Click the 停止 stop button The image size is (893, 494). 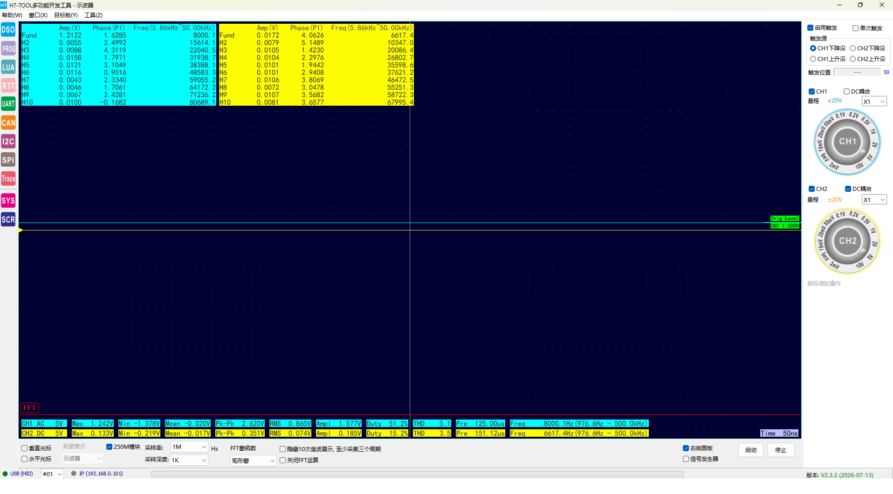pos(781,450)
